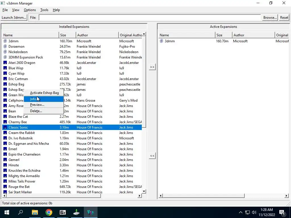Click the Blaze the Cat item icon
The height and width of the screenshot is (218, 291).
(x=5, y=117)
